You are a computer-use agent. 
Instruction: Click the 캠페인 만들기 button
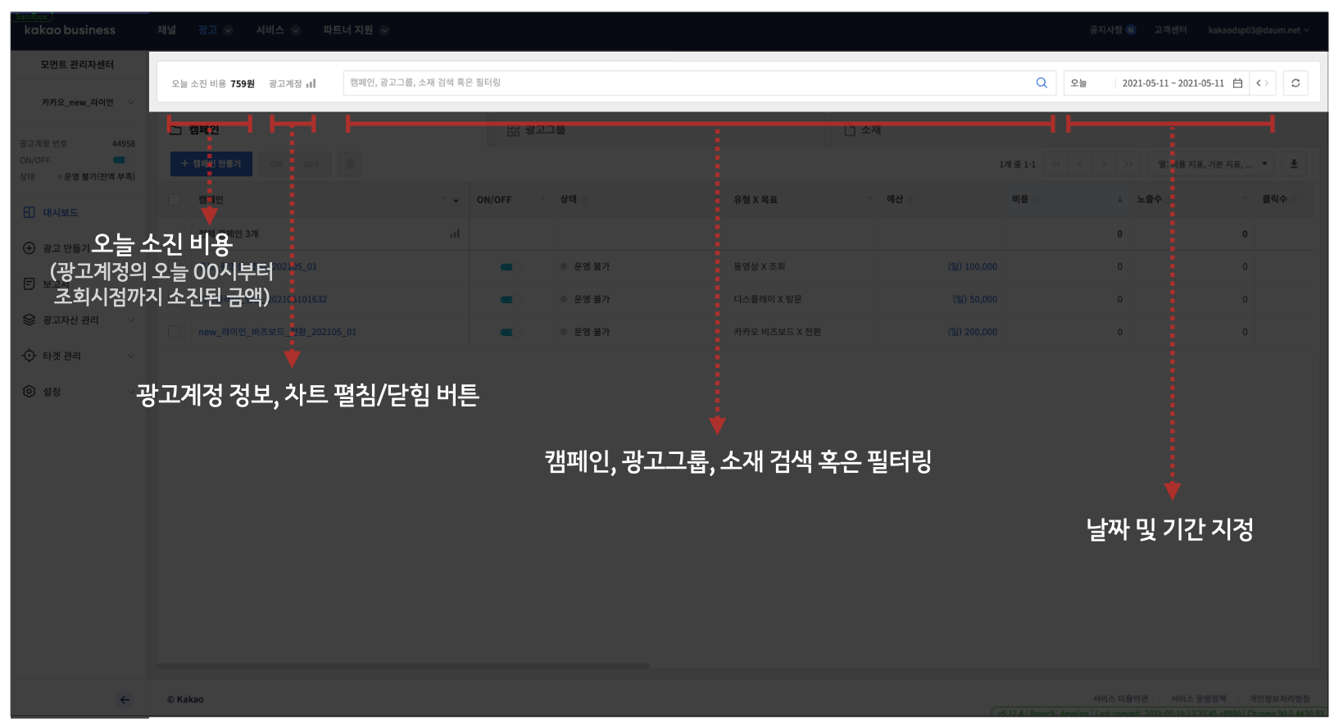point(211,164)
